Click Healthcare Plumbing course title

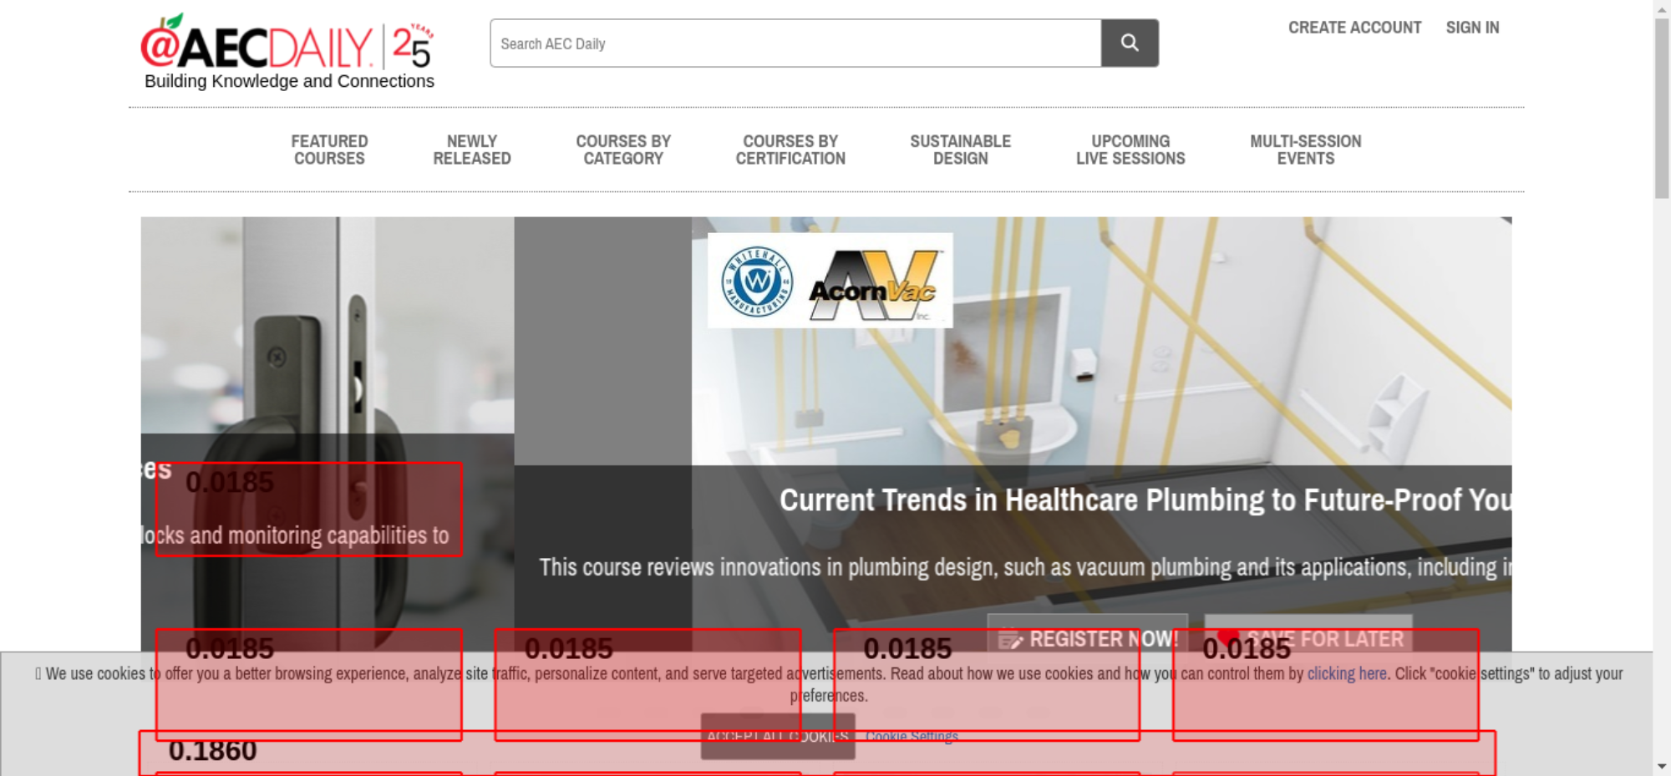point(1145,500)
